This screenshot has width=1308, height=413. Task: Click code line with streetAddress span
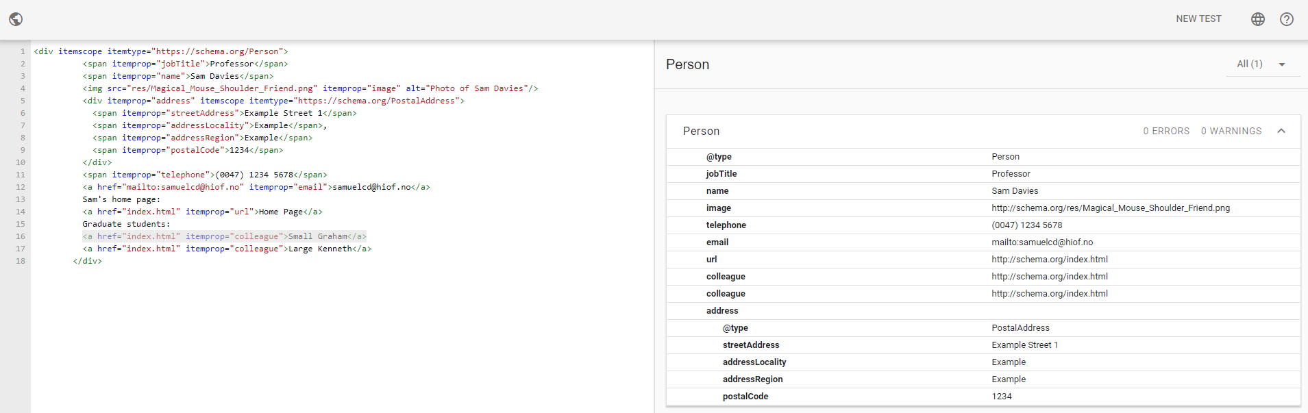coord(225,113)
